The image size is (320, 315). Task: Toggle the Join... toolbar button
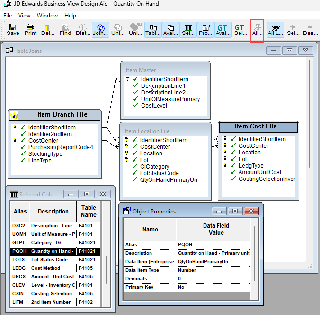coord(100,30)
